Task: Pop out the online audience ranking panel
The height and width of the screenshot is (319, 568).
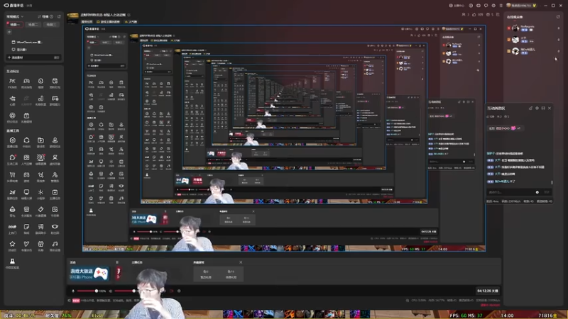Action: (558, 16)
